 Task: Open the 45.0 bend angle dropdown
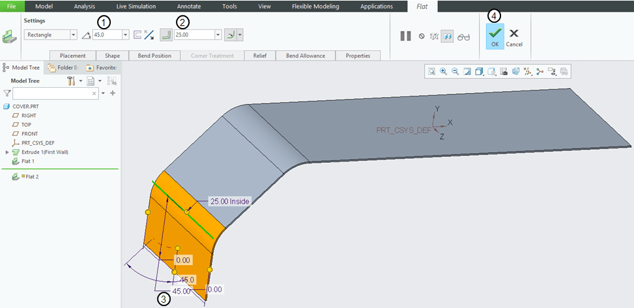pos(125,35)
